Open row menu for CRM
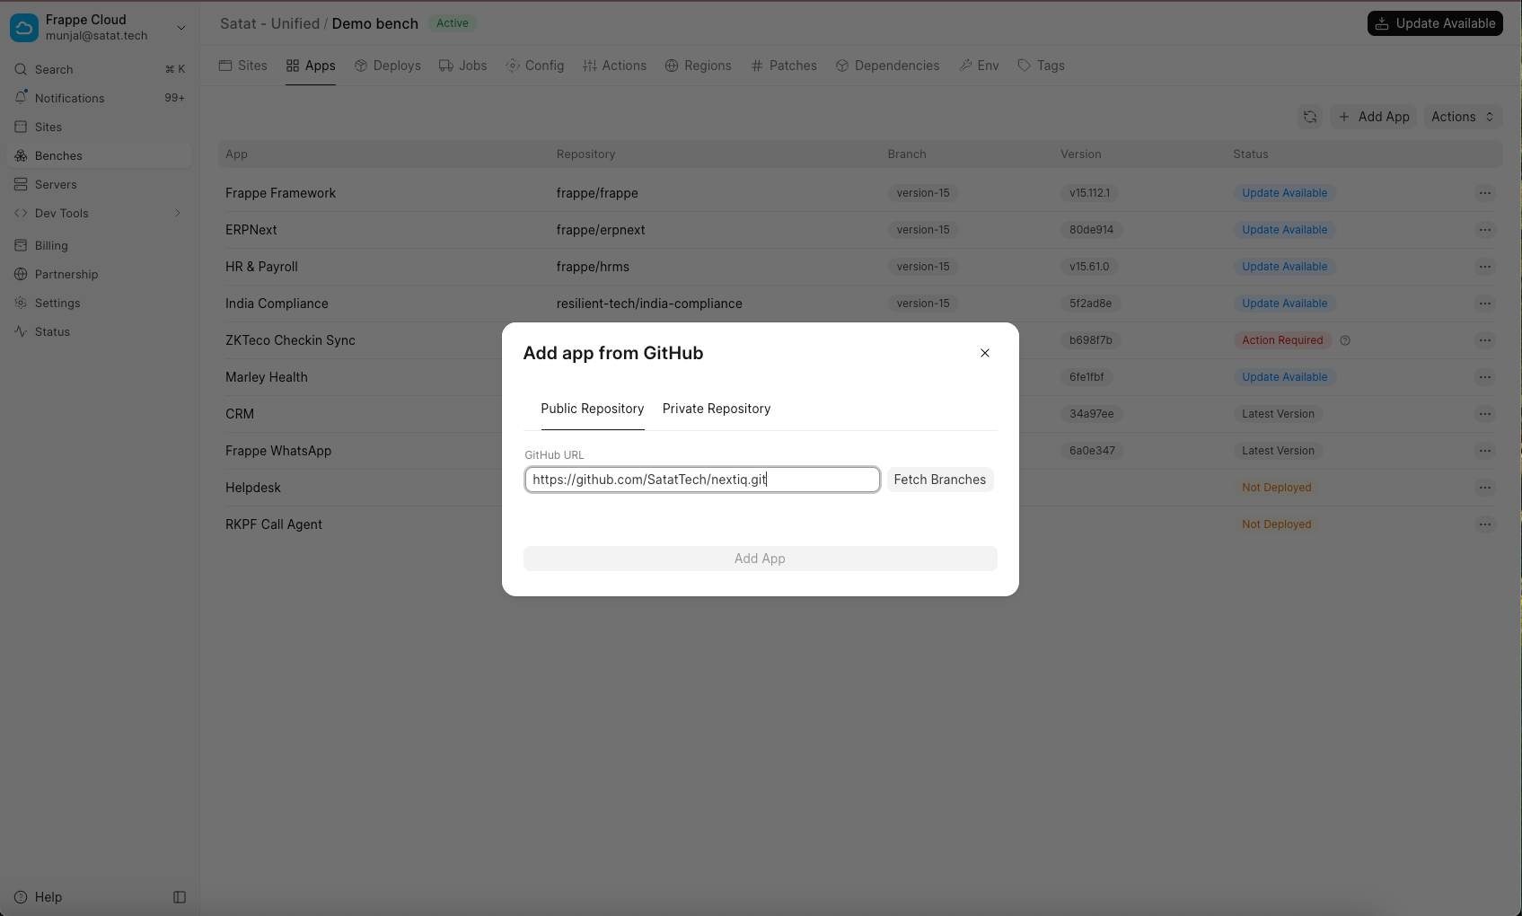The height and width of the screenshot is (916, 1522). point(1485,414)
